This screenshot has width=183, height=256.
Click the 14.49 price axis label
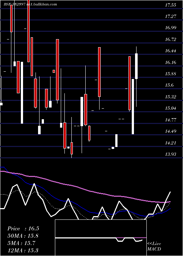pyautogui.click(x=171, y=131)
